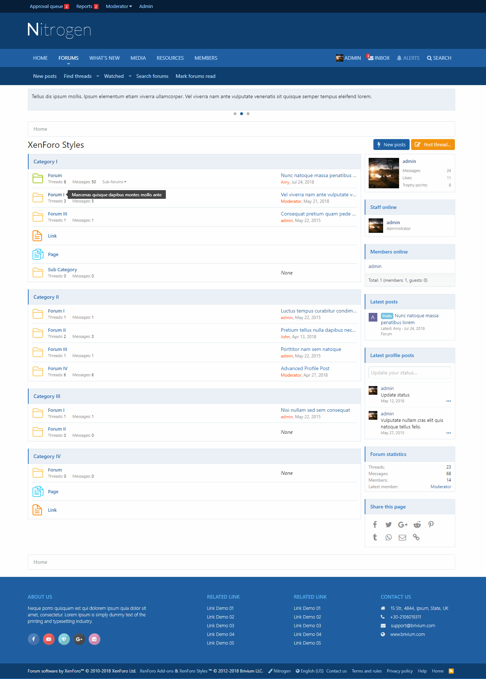Open the What's New navigation tab
The height and width of the screenshot is (679, 486).
(104, 58)
